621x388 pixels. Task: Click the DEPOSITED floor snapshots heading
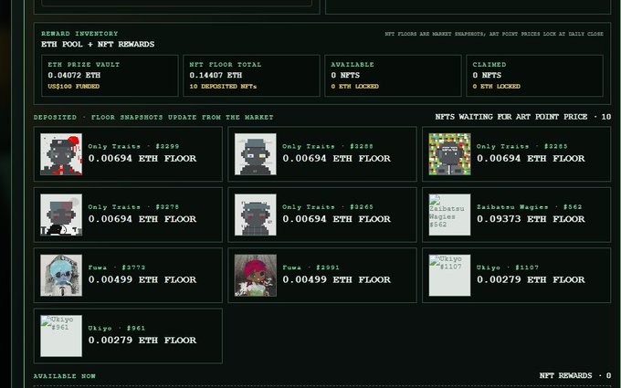pyautogui.click(x=153, y=117)
